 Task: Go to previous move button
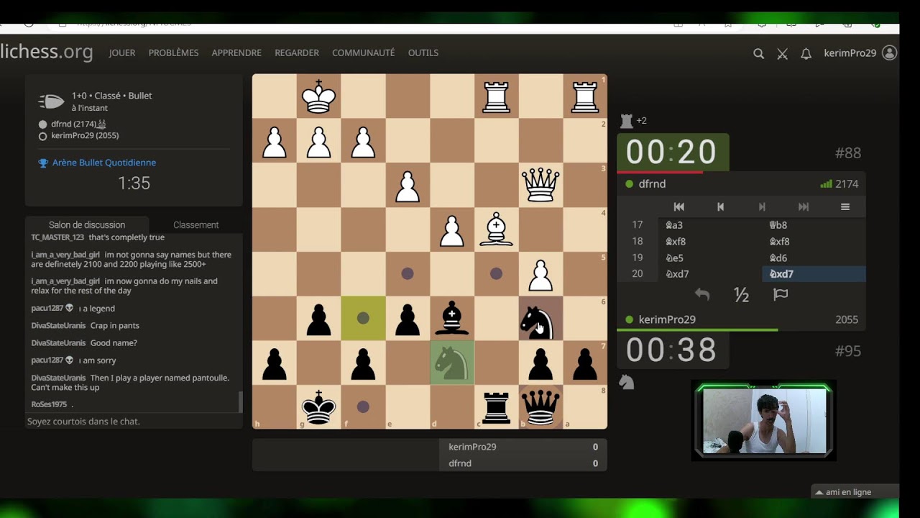[x=720, y=207]
